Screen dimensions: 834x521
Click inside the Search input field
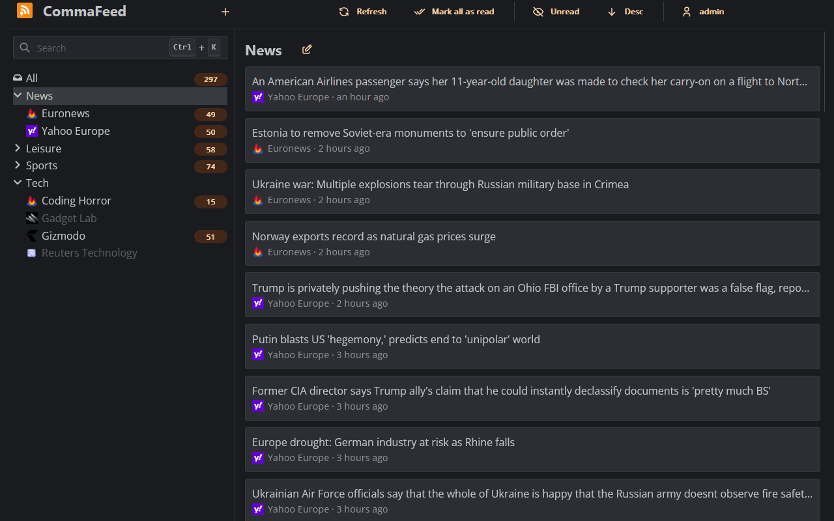click(x=98, y=48)
